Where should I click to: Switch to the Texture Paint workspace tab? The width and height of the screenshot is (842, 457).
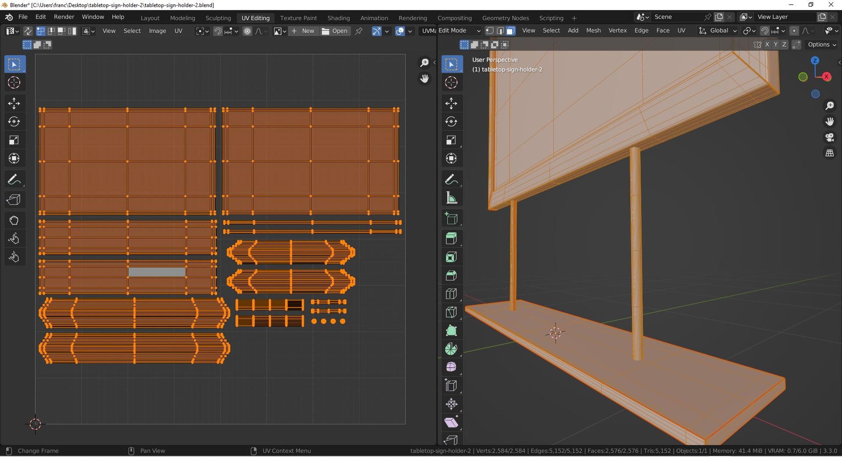point(298,18)
